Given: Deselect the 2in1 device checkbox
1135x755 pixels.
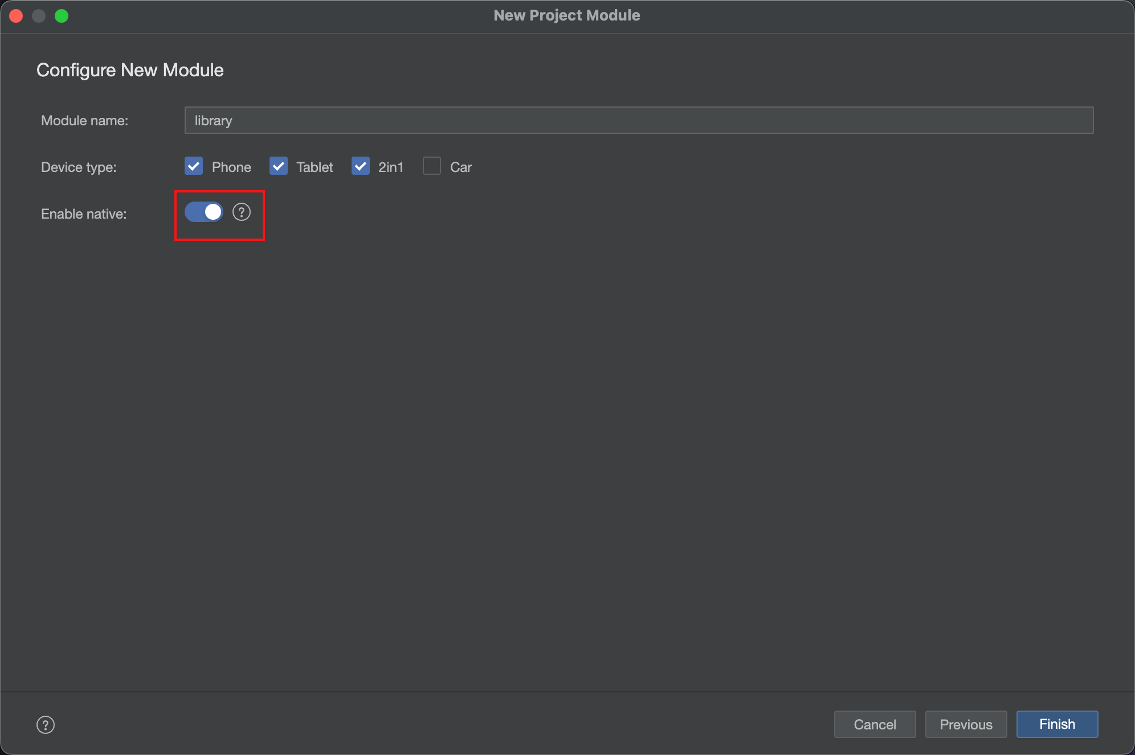Looking at the screenshot, I should (361, 166).
